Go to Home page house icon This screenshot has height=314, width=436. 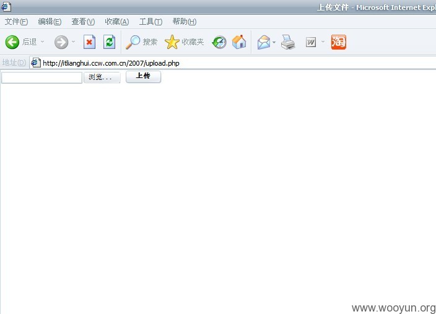click(239, 42)
